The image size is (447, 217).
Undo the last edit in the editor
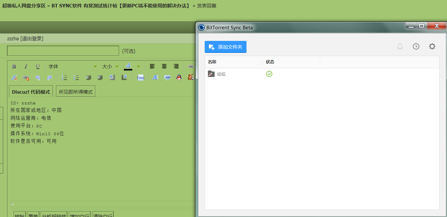pyautogui.click(x=38, y=78)
